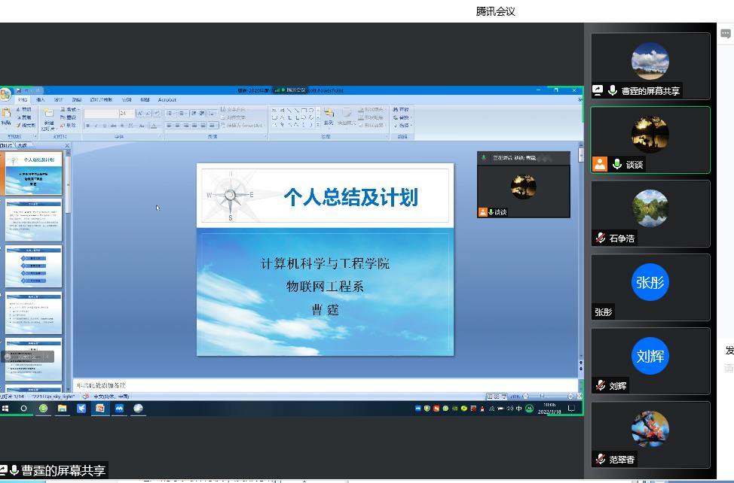
Task: Open the font name combo box
Action: pyautogui.click(x=101, y=114)
